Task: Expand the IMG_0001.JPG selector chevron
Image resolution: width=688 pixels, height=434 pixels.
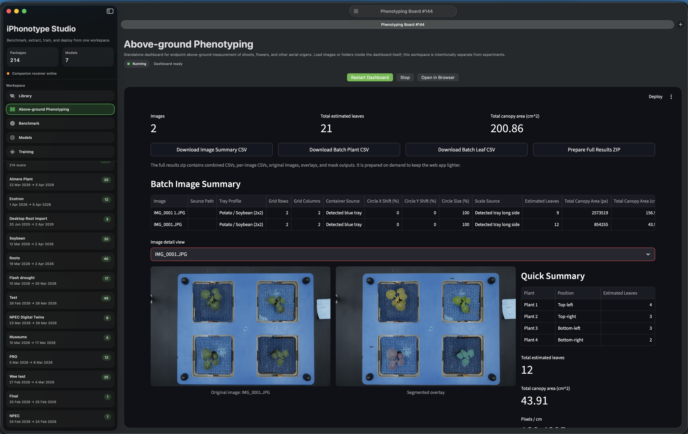Action: tap(648, 254)
